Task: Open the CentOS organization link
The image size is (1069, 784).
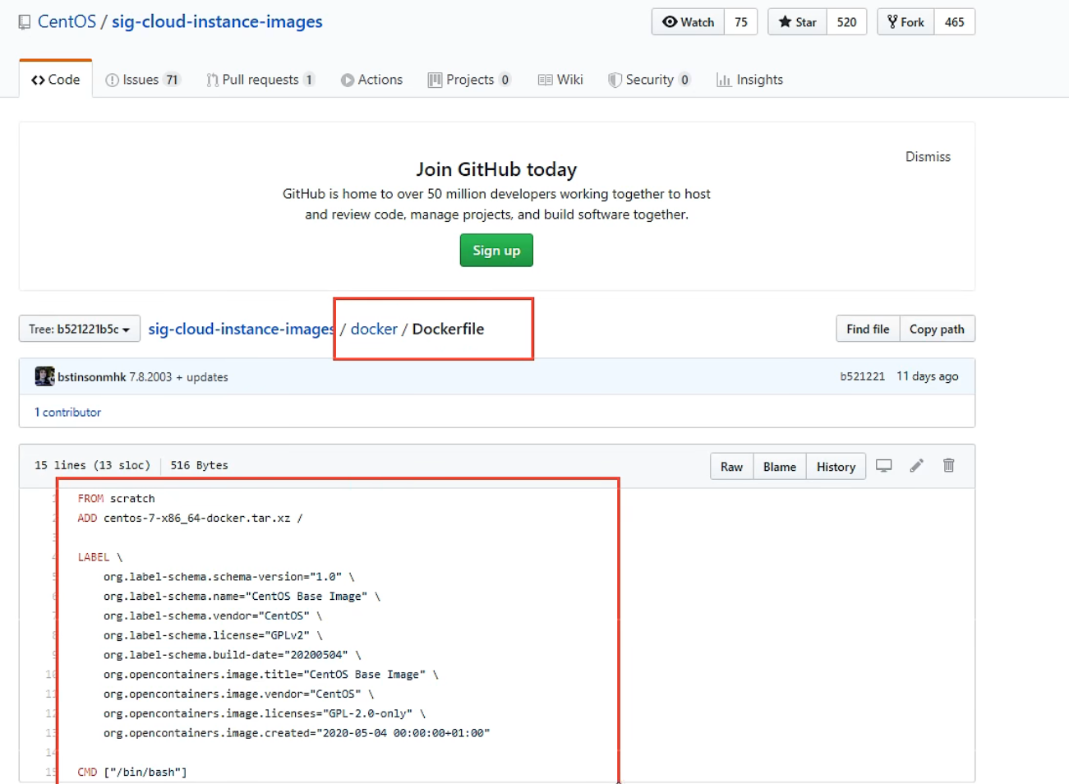Action: [x=67, y=21]
